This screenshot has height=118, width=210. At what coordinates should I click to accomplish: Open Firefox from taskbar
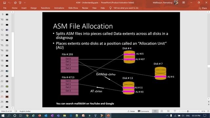pos(40,116)
